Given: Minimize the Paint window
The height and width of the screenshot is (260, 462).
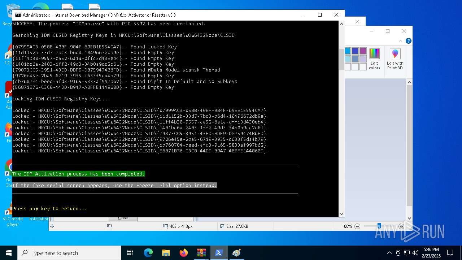Looking at the screenshot, I should pos(371,31).
